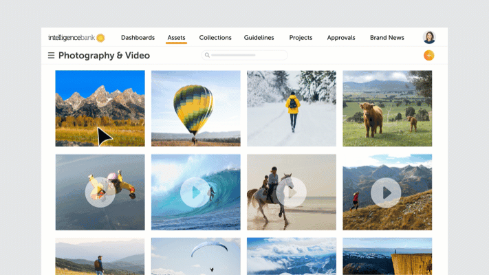The height and width of the screenshot is (275, 489).
Task: Open the highland cow photo
Action: [387, 108]
